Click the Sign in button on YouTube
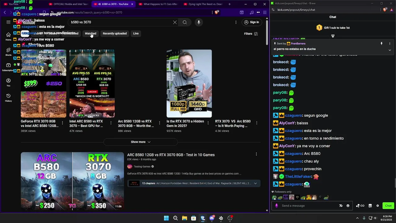This screenshot has height=223, width=396. click(x=251, y=22)
